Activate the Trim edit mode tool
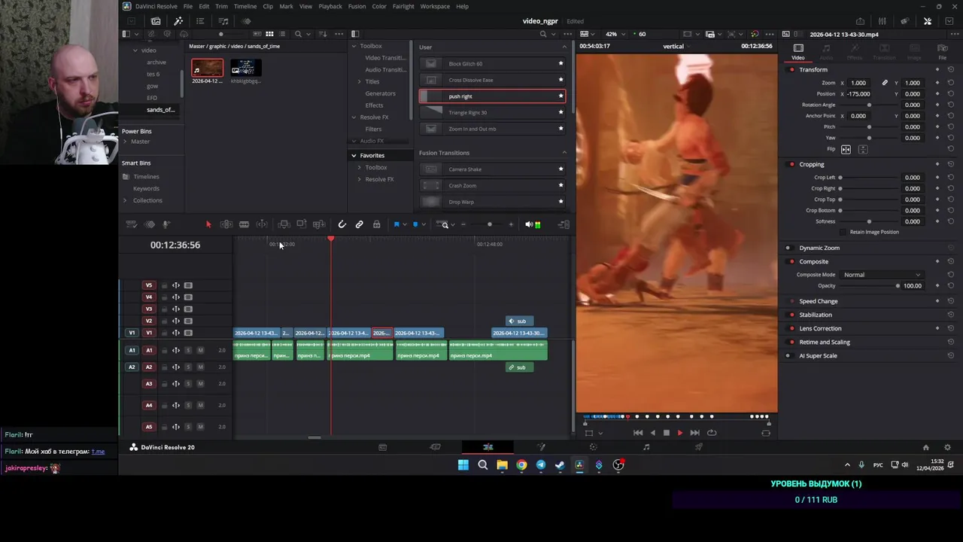The width and height of the screenshot is (963, 542). pos(226,224)
